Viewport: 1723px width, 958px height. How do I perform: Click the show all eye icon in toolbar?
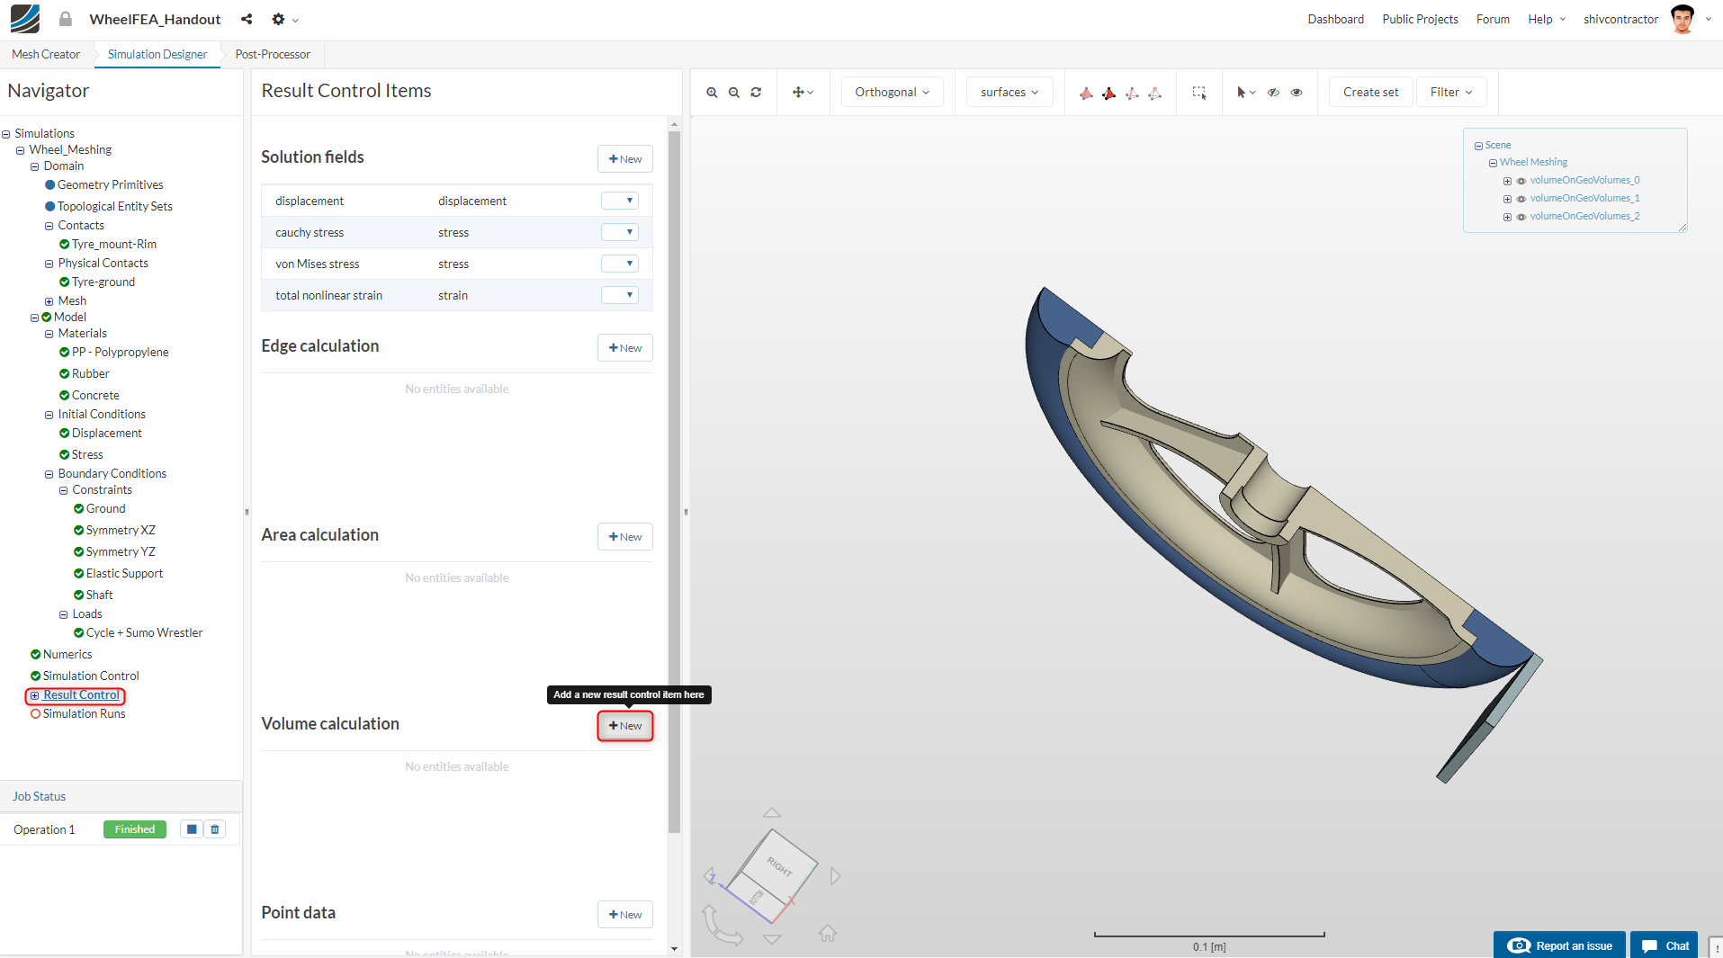[1297, 93]
